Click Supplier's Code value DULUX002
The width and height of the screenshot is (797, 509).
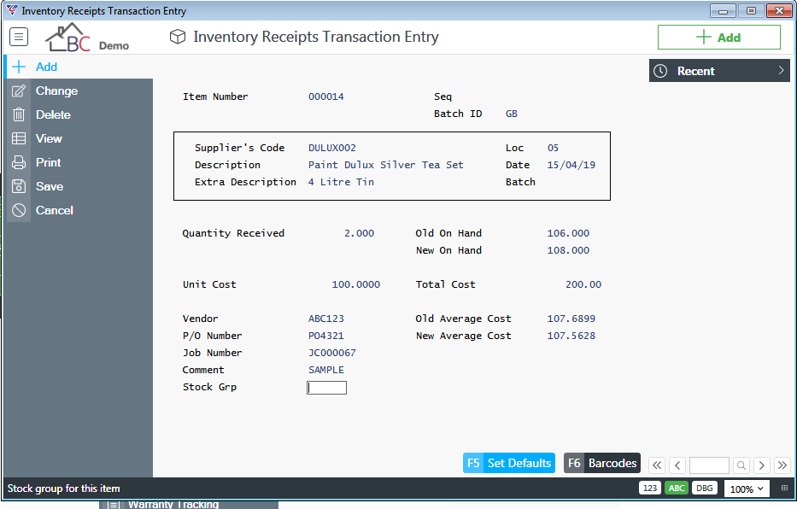click(332, 148)
